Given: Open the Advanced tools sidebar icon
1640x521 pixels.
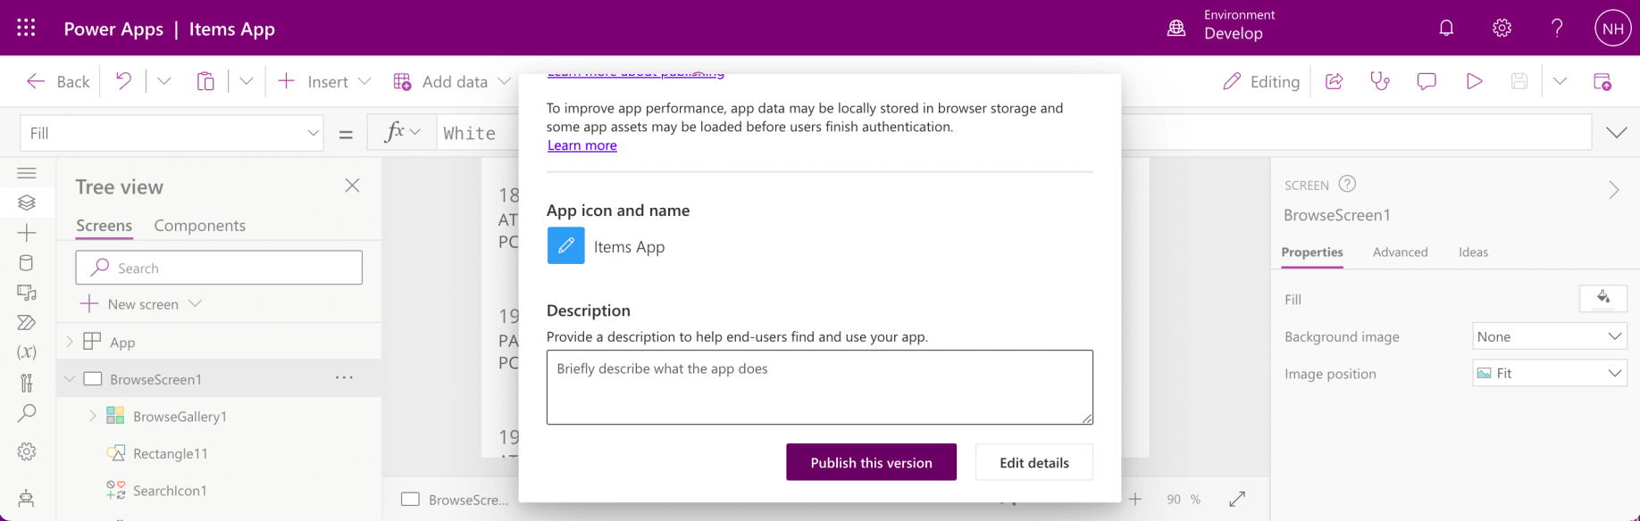Looking at the screenshot, I should 27,383.
